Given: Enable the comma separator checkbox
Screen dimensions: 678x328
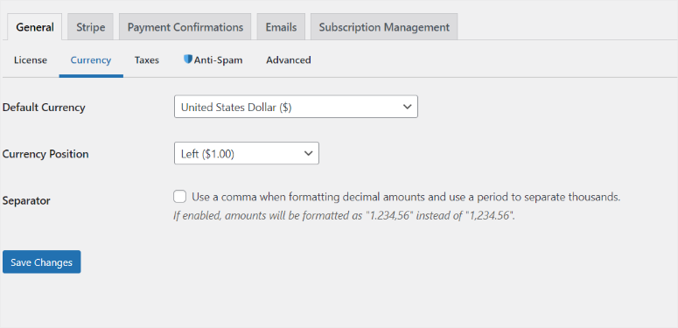Looking at the screenshot, I should tap(180, 197).
